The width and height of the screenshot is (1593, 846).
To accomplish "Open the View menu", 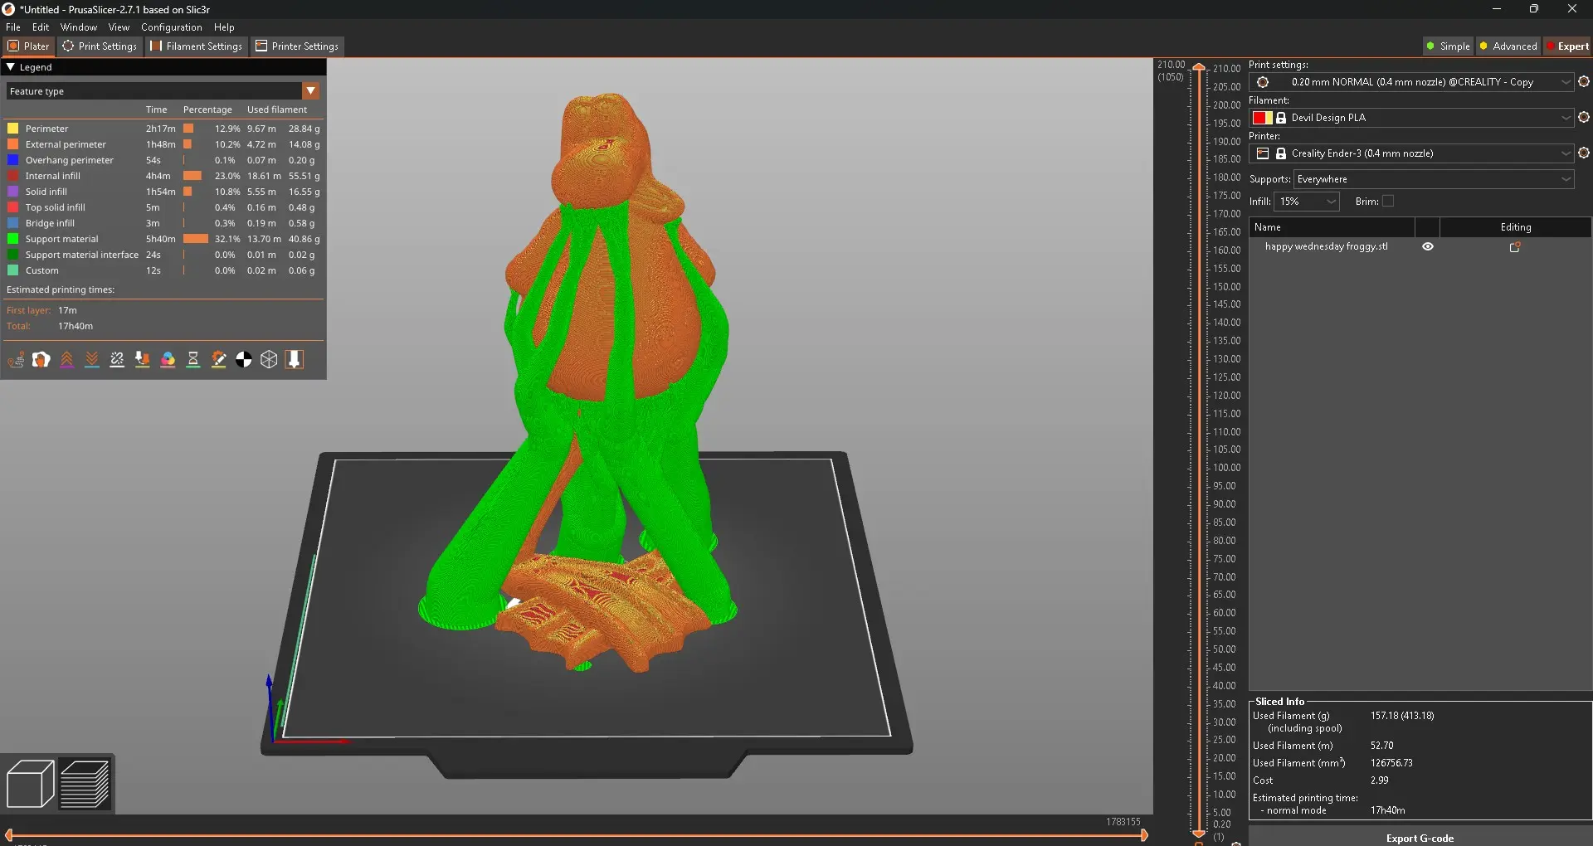I will pyautogui.click(x=119, y=27).
